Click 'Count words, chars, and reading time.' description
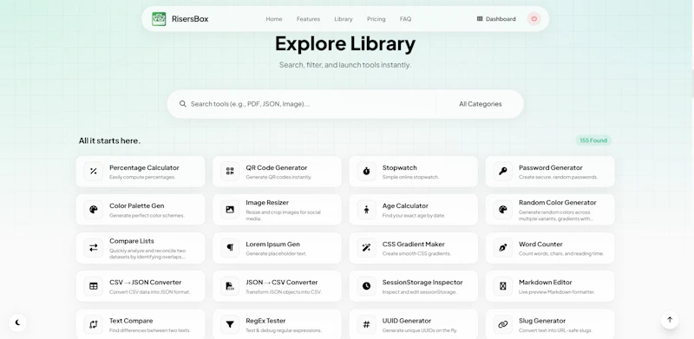This screenshot has width=694, height=339. pos(561,254)
